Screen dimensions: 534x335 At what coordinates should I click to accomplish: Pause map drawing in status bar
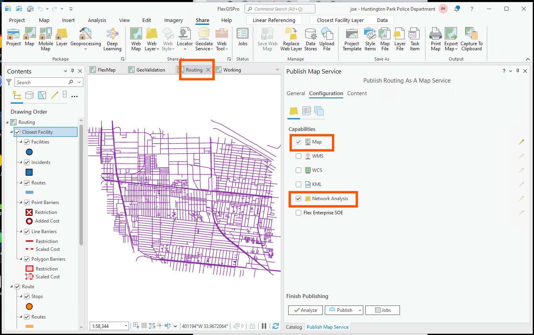pos(264,326)
